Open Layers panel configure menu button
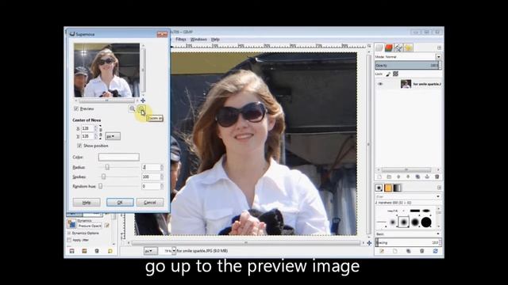 click(439, 47)
